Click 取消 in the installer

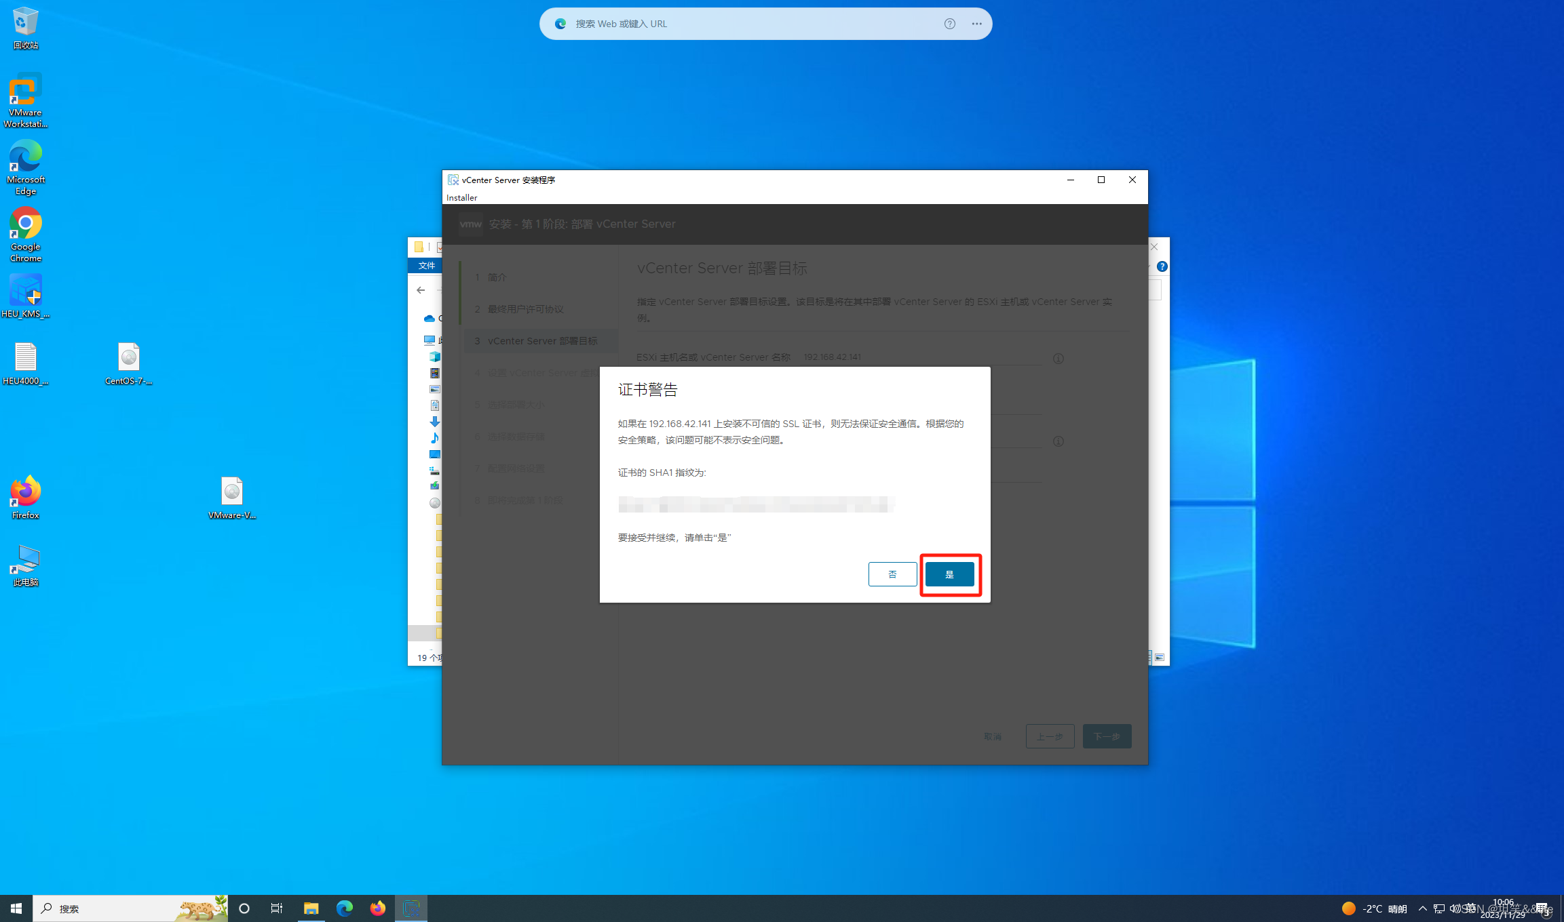993,736
